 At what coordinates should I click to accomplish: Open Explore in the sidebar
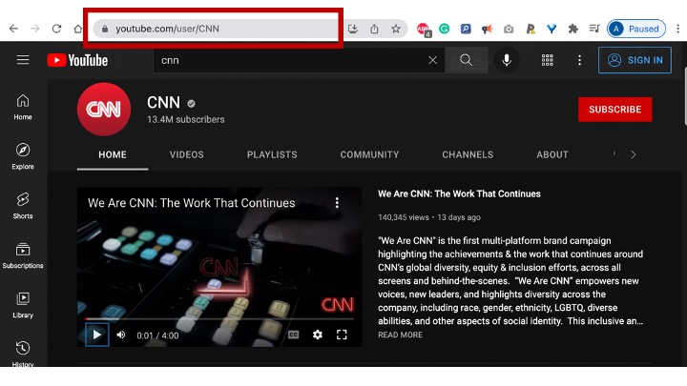pos(23,156)
